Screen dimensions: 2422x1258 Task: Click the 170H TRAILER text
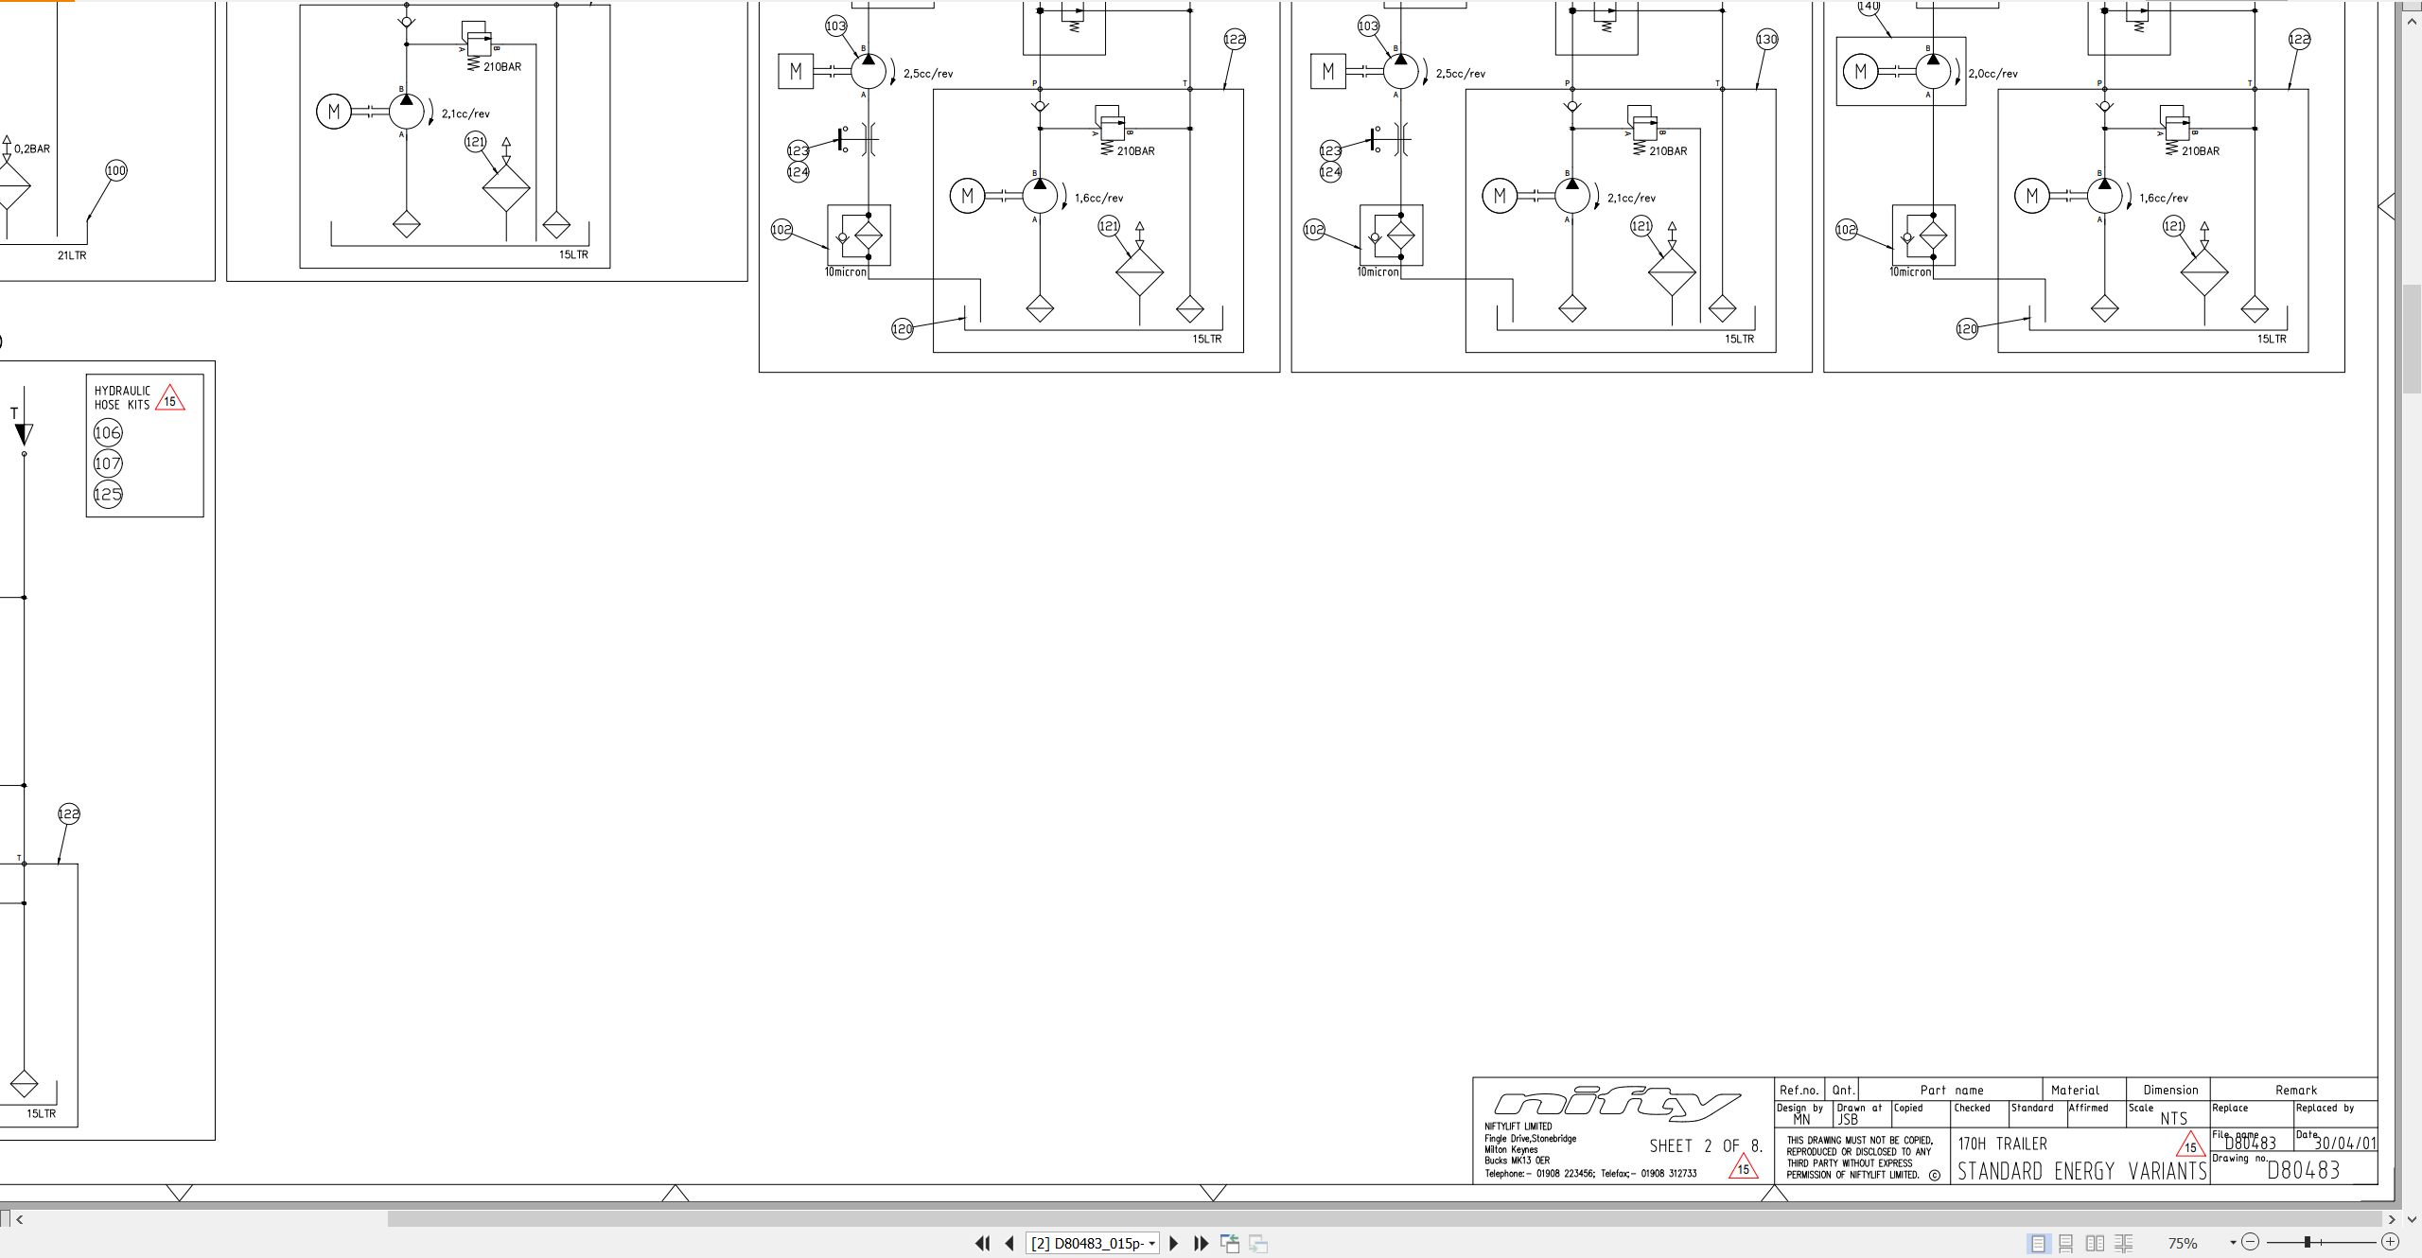(x=2003, y=1144)
